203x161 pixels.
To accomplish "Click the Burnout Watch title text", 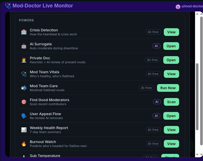I will pos(43,142).
